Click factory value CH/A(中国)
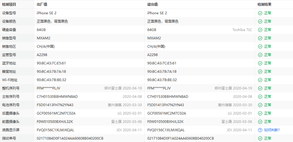The width and height of the screenshot is (293, 142). [x=46, y=46]
